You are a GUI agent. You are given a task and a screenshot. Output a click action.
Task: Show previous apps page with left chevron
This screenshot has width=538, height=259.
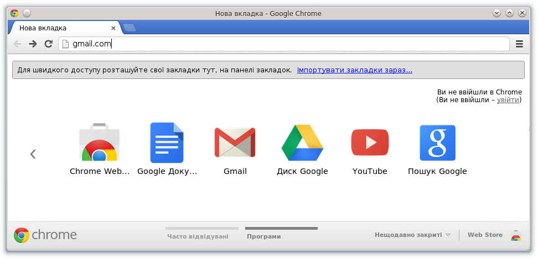point(33,154)
